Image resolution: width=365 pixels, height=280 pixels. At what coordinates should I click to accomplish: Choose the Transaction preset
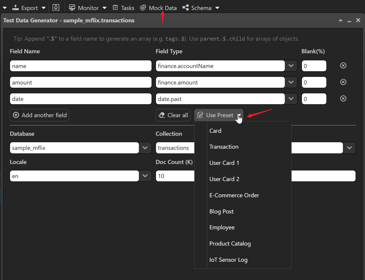(x=243, y=147)
